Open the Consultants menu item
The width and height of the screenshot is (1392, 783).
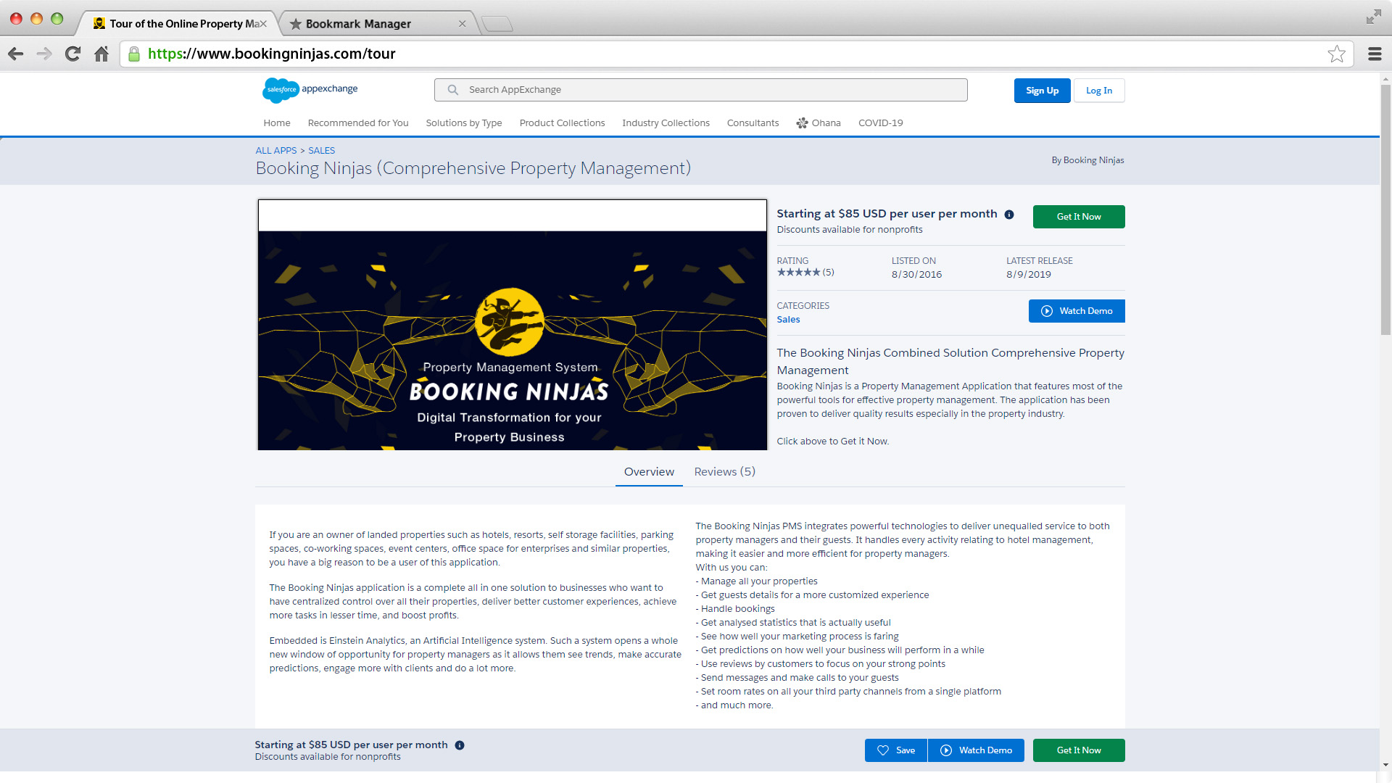pos(753,123)
